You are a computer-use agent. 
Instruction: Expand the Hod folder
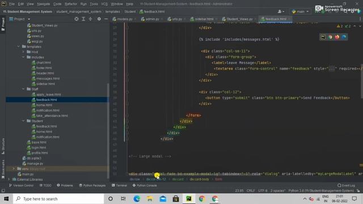[x=23, y=52]
